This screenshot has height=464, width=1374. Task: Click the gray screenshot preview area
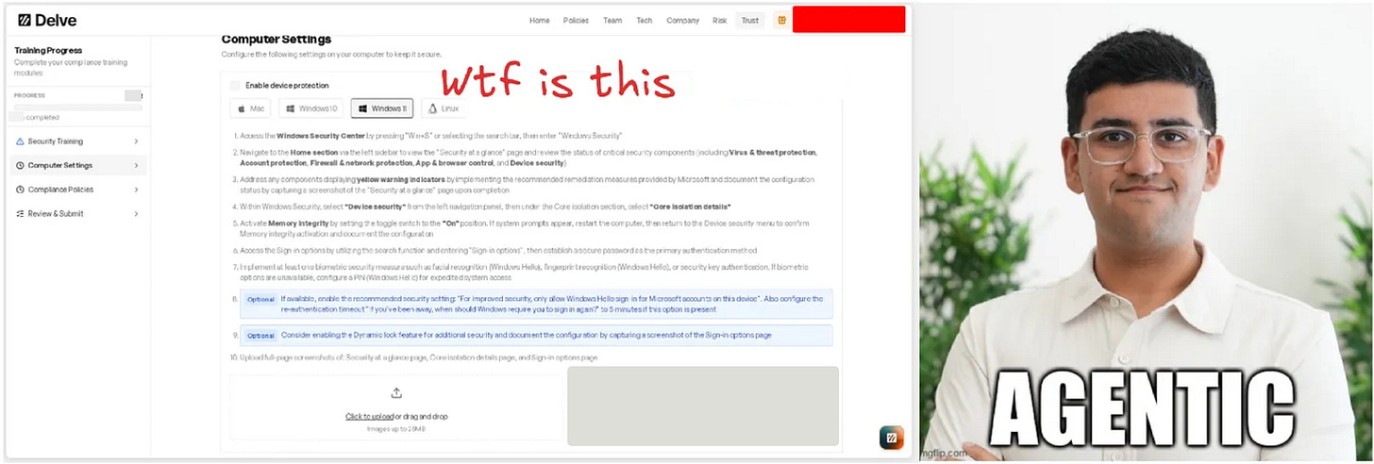click(x=703, y=406)
